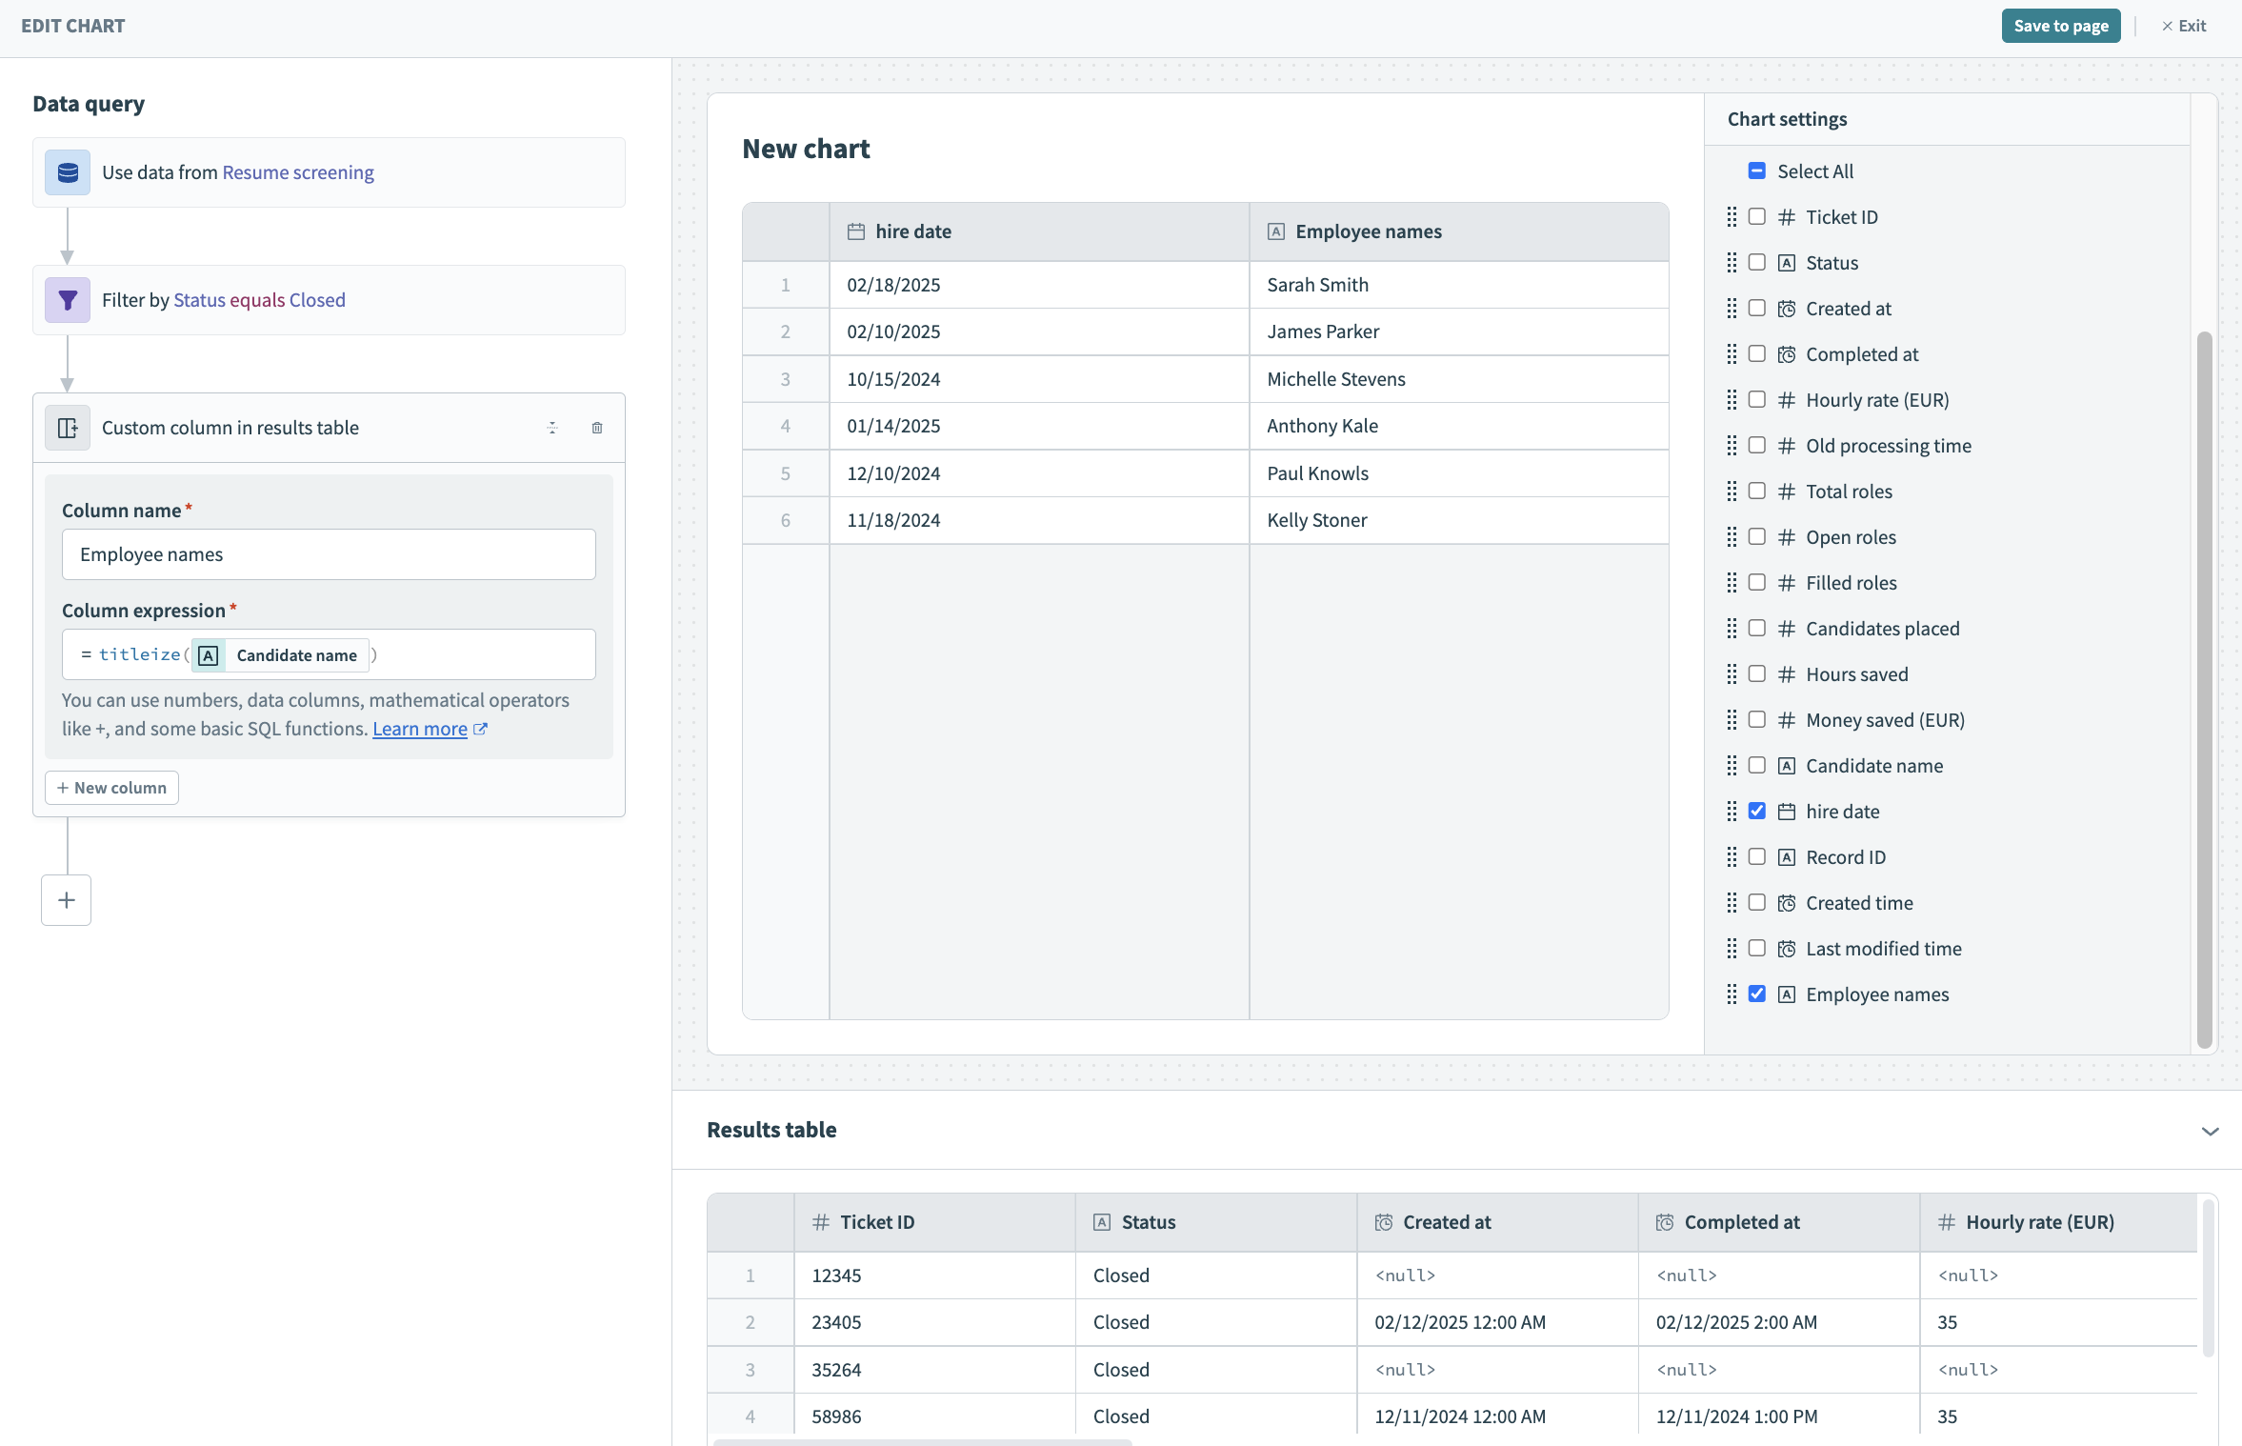The width and height of the screenshot is (2242, 1446).
Task: Open the Resume screening data source
Action: pos(298,172)
